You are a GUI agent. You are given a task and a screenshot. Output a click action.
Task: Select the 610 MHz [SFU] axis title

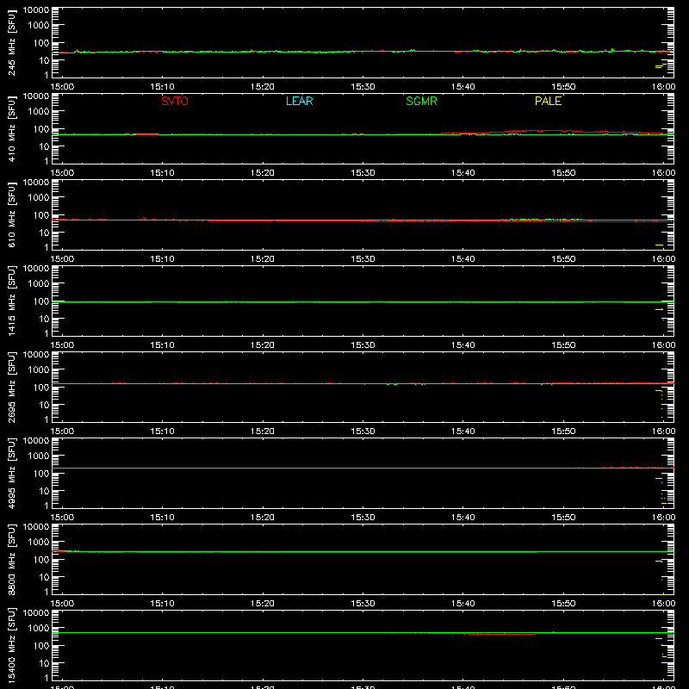11,214
